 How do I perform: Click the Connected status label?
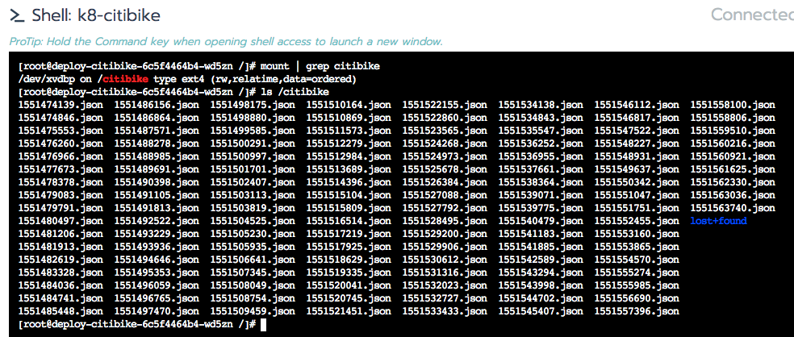click(753, 15)
